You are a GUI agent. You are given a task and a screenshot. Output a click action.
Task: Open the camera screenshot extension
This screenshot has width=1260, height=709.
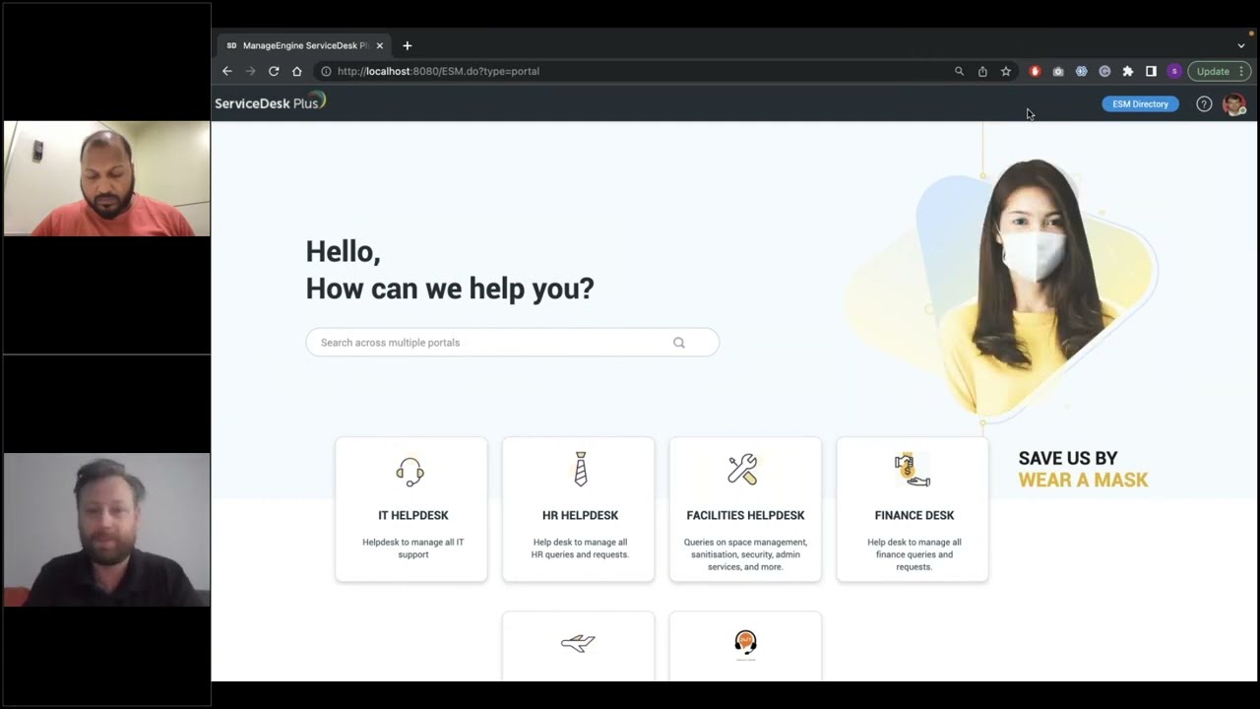[x=1058, y=71]
